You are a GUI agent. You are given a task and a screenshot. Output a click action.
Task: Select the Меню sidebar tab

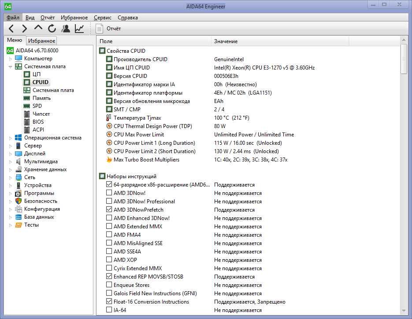15,40
